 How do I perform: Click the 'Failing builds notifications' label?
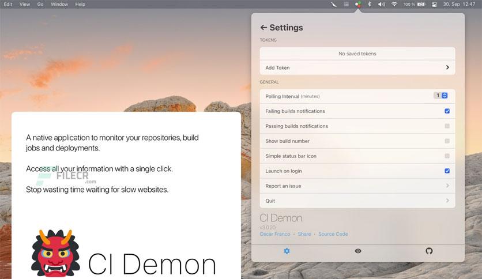click(x=295, y=111)
